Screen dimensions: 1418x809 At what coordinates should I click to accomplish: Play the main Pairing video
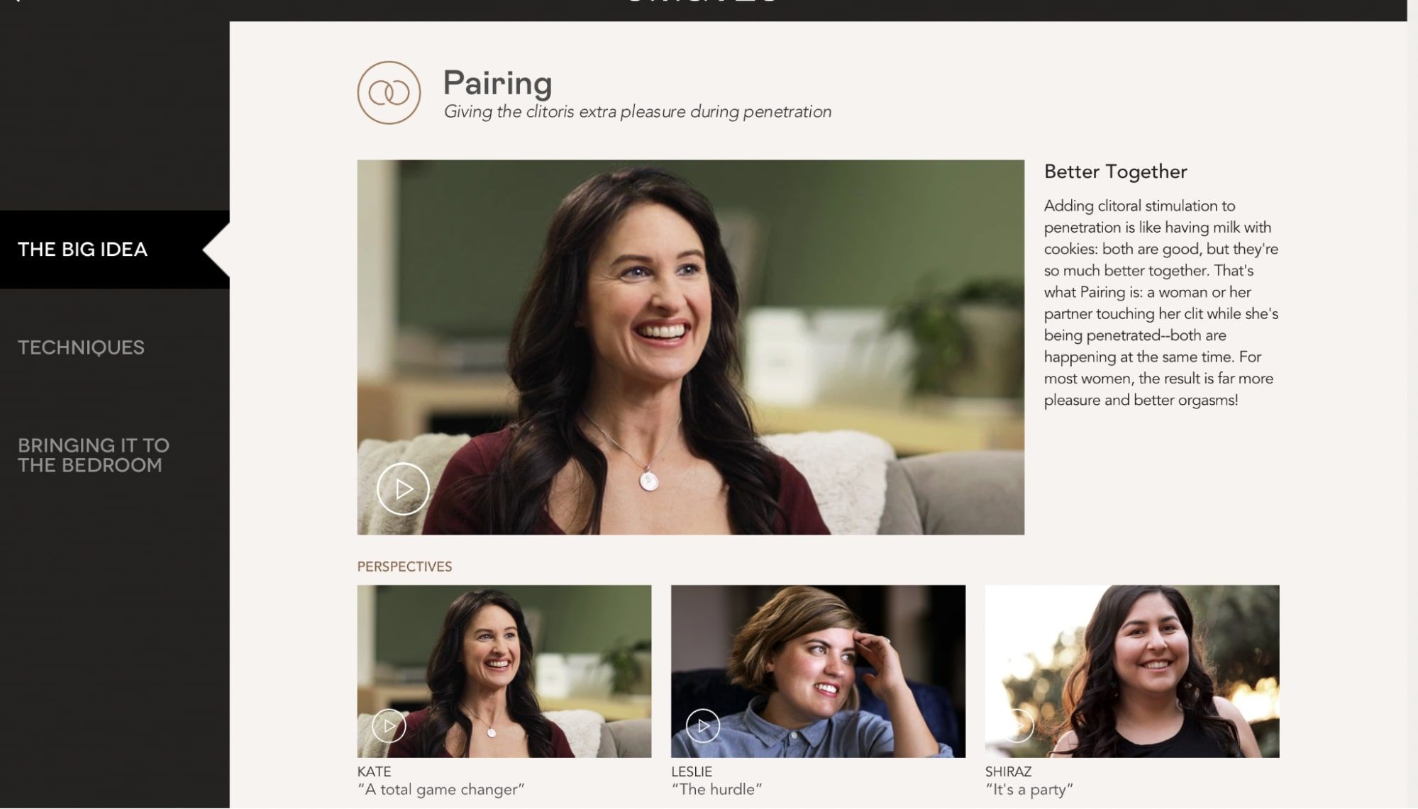tap(403, 489)
